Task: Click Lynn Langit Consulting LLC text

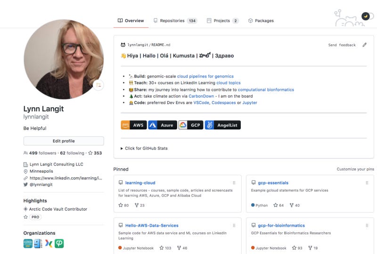Action: [56, 164]
